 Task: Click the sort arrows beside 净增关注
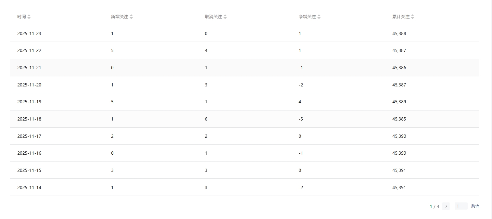[319, 17]
